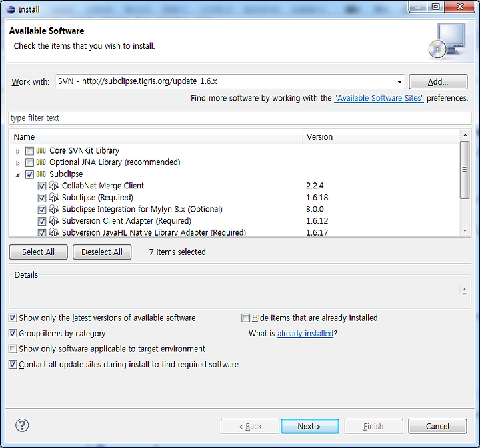Expand the Core SVNKit Library tree node
This screenshot has width=480, height=448.
(18, 151)
